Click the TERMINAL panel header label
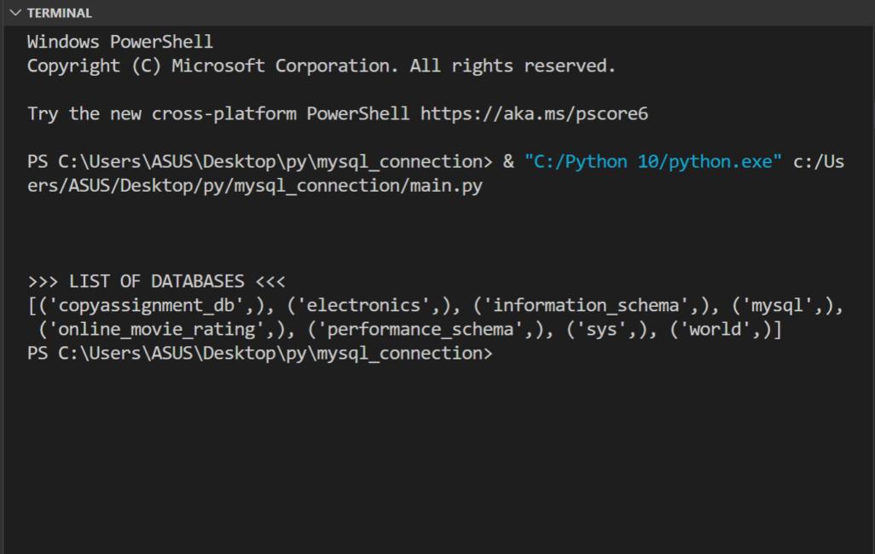 [59, 14]
